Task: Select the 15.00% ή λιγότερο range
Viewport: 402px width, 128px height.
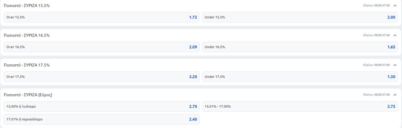Action: (102, 107)
